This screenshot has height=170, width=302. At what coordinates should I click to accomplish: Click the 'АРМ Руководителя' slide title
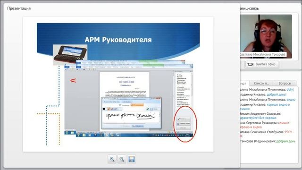(x=118, y=40)
